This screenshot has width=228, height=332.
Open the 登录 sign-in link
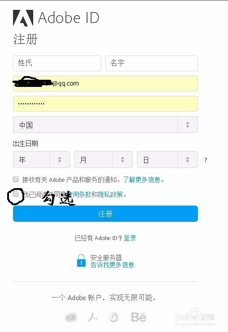coord(130,238)
